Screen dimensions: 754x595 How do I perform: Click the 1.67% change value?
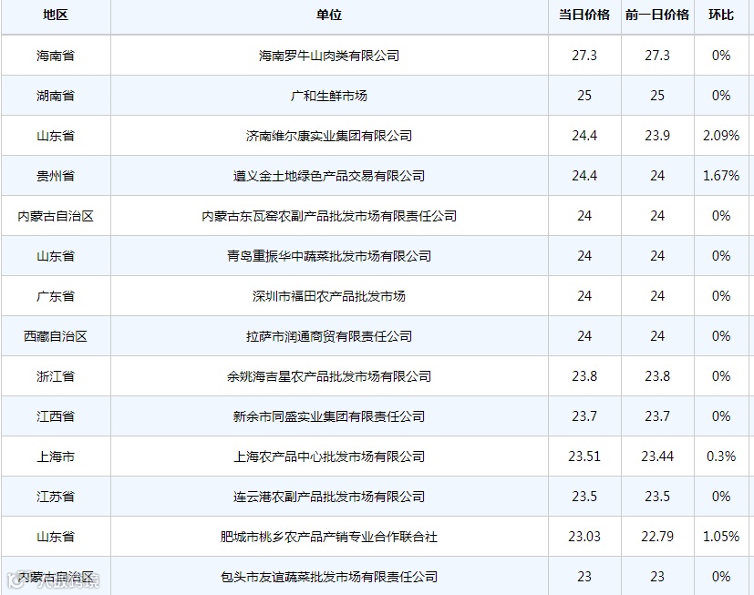click(x=721, y=176)
